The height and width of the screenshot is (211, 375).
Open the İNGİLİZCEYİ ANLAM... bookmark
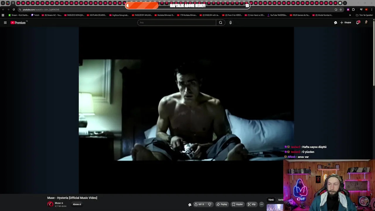142,15
